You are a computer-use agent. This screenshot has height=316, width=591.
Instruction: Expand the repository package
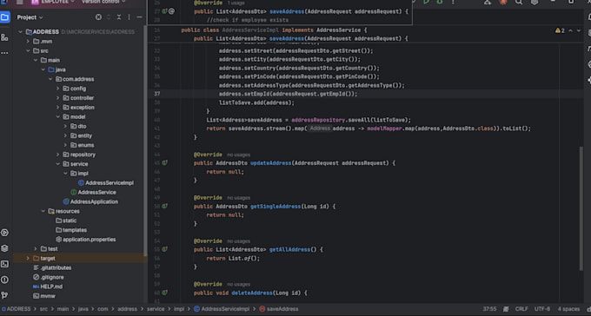58,155
